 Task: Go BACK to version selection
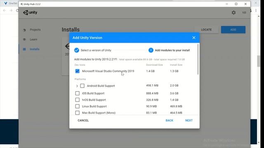[170, 120]
